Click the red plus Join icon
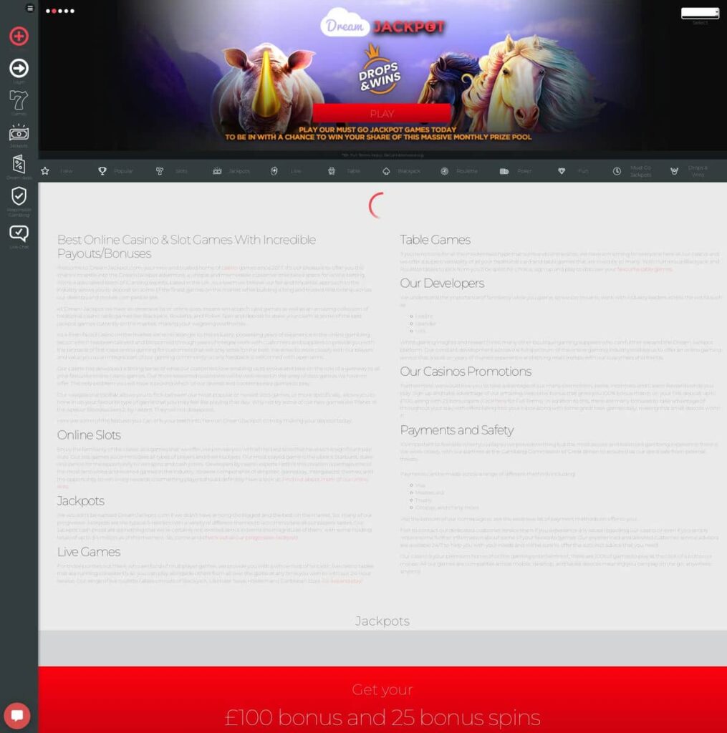The width and height of the screenshot is (727, 733). click(19, 36)
